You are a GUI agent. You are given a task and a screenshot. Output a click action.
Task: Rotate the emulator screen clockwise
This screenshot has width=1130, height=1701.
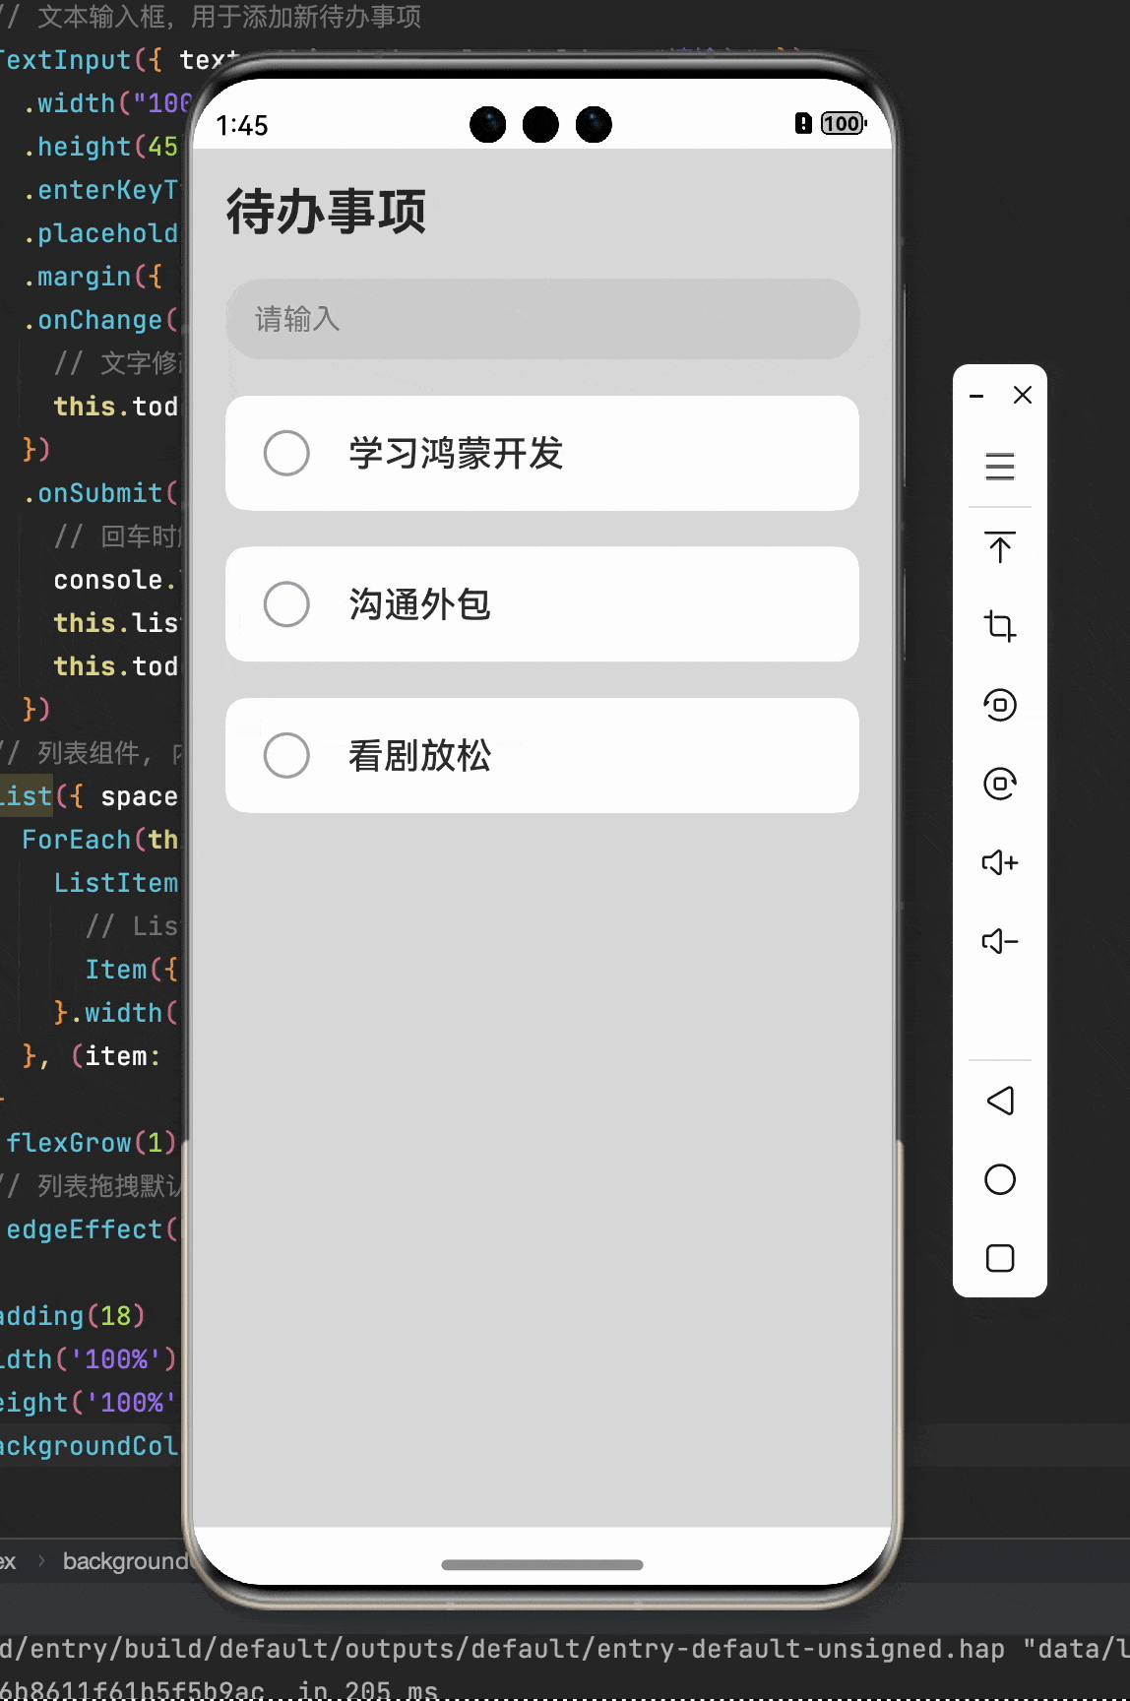[1000, 784]
